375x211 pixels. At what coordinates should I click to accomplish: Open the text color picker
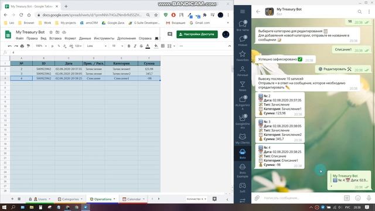(148, 46)
